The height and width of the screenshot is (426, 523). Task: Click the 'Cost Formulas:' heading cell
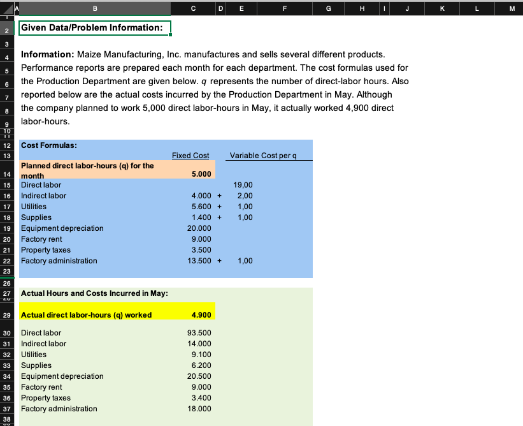tap(49, 145)
